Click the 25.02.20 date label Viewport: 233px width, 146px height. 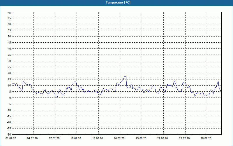click(184, 138)
